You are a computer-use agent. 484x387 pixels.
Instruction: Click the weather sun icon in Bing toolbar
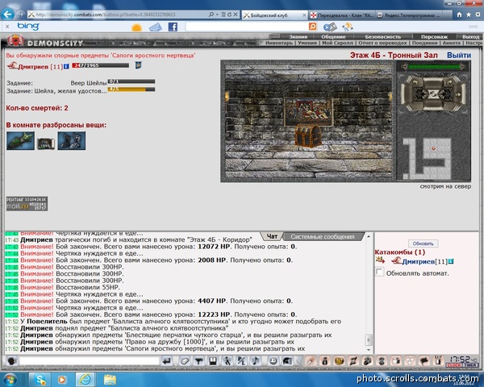click(136, 27)
